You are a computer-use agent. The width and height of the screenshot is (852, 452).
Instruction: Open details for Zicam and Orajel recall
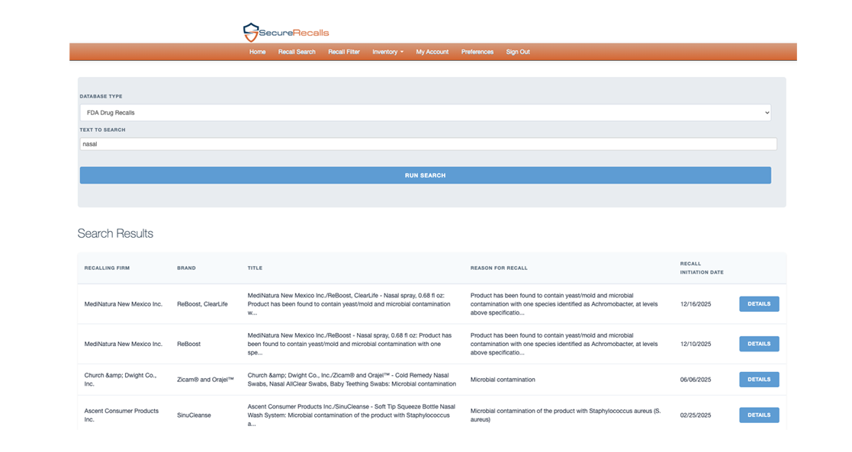pyautogui.click(x=759, y=380)
